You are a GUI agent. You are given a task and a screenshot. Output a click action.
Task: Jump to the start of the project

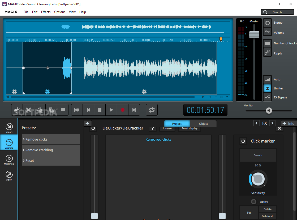tap(77, 110)
